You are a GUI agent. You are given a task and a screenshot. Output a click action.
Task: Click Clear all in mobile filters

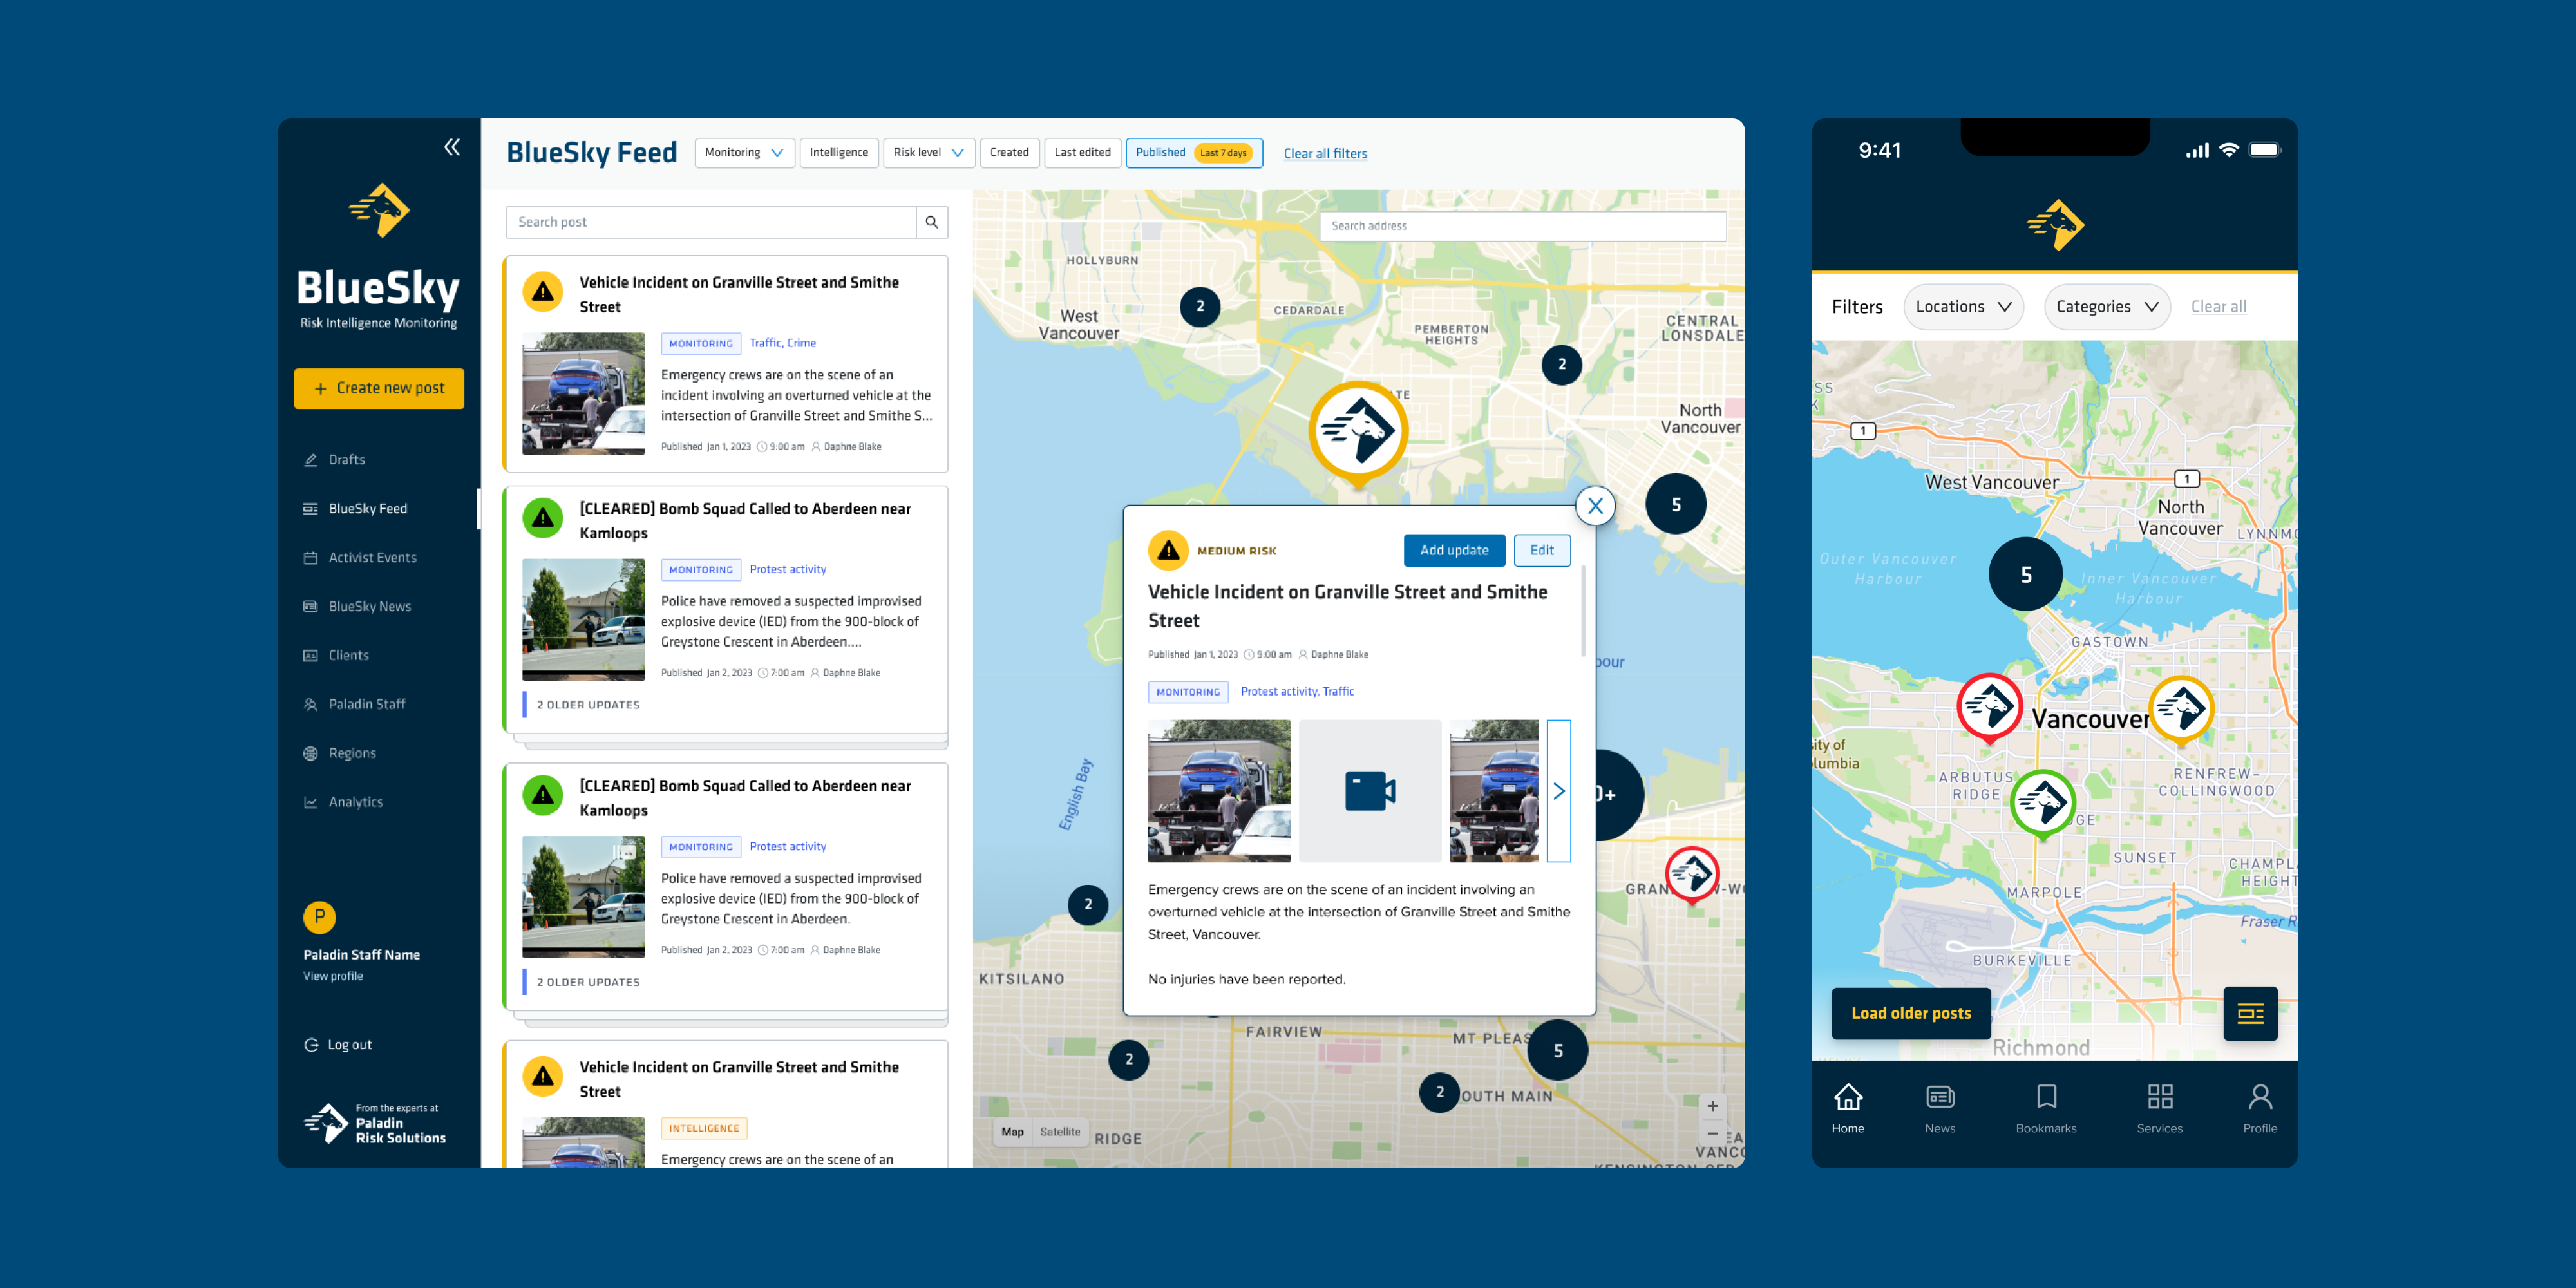[x=2218, y=307]
